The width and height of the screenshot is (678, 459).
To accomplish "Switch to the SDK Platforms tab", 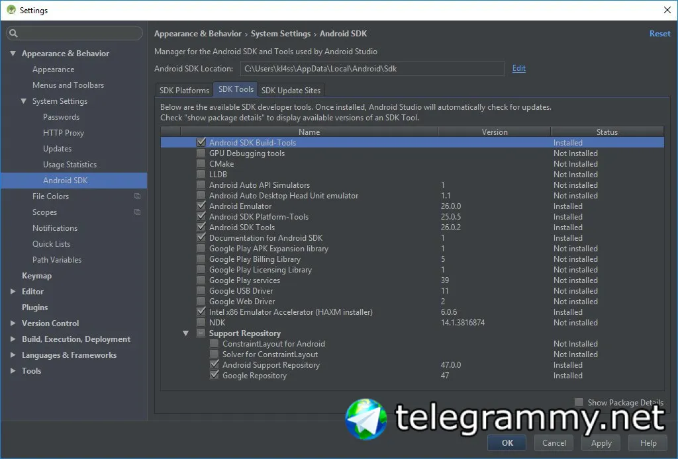I will pos(184,90).
